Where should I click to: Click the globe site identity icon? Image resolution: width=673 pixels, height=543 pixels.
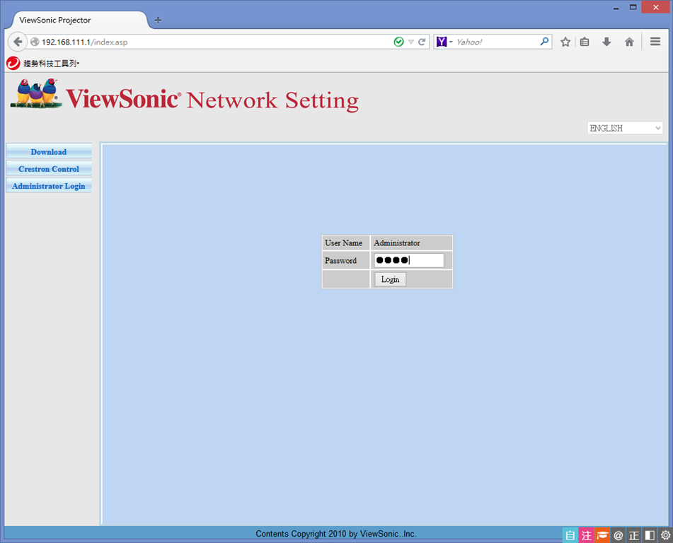tap(35, 42)
